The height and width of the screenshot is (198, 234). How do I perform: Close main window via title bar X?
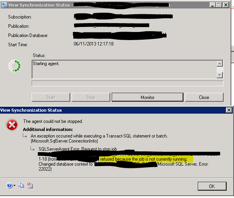tap(226, 5)
